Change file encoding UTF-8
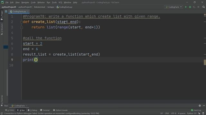 click(x=173, y=113)
